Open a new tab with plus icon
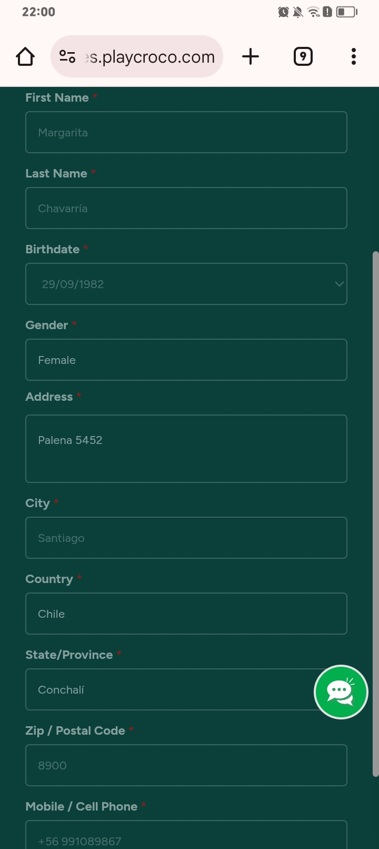This screenshot has width=379, height=849. (x=251, y=56)
